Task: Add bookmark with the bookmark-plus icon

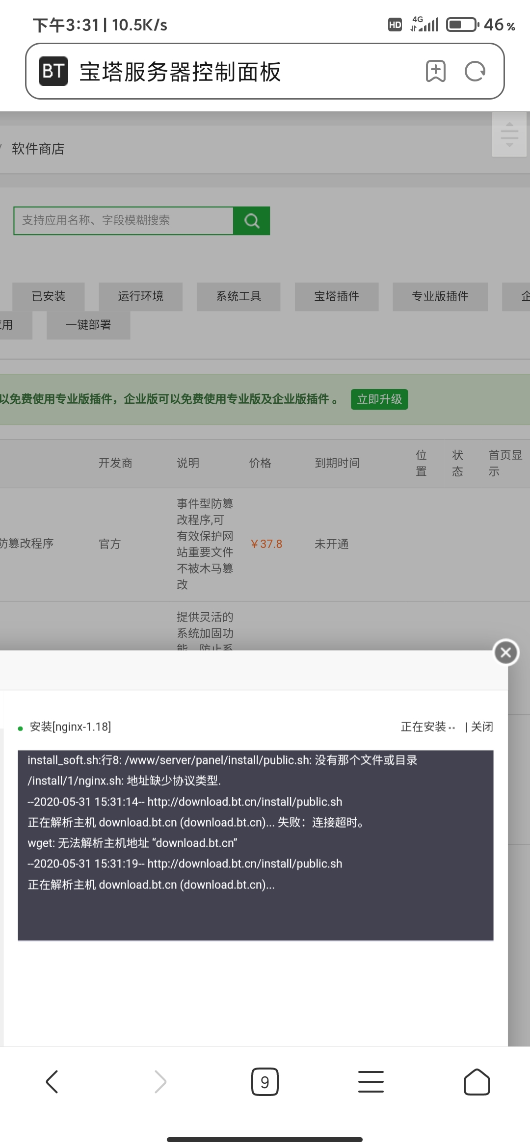Action: [435, 71]
